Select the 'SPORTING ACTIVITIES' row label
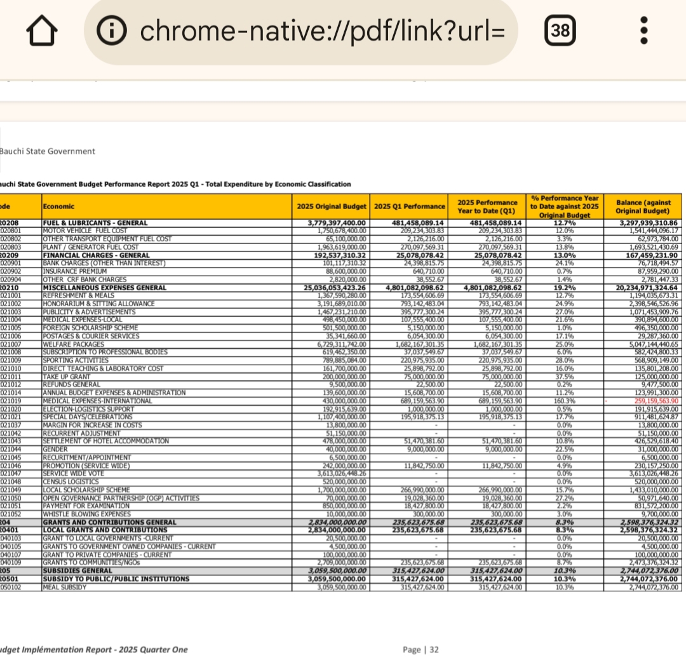Viewport: 686px width, 660px height. pos(75,361)
